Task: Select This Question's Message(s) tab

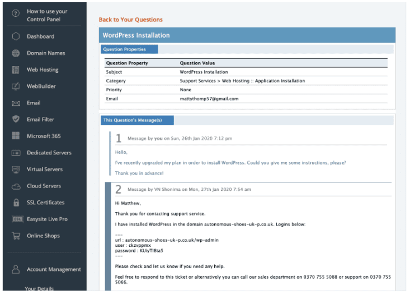Action: (137, 120)
